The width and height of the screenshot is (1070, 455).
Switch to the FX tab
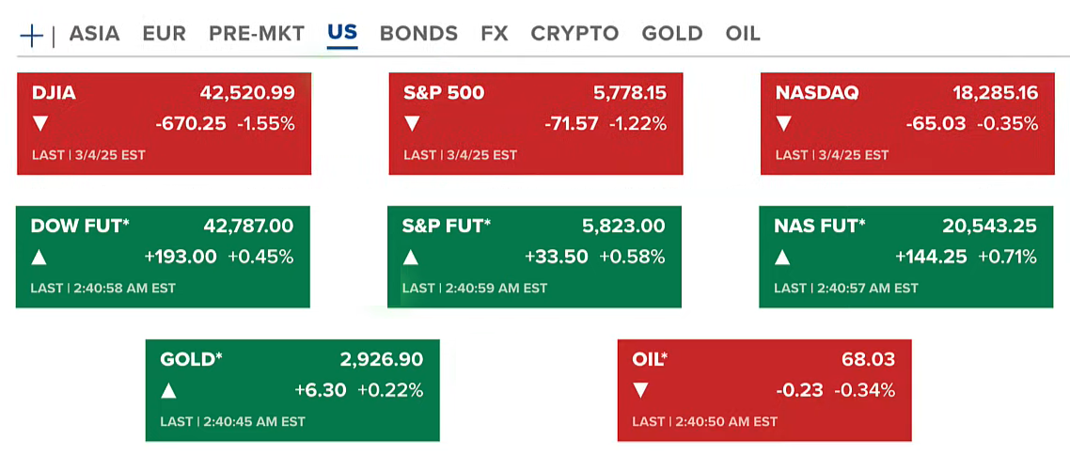[494, 34]
